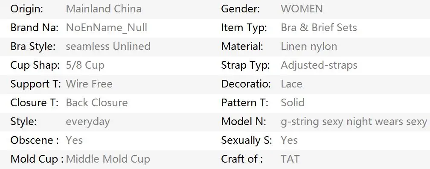Click the truncated Model Number value text
Viewport: 430px width, 169px height.
coord(354,122)
